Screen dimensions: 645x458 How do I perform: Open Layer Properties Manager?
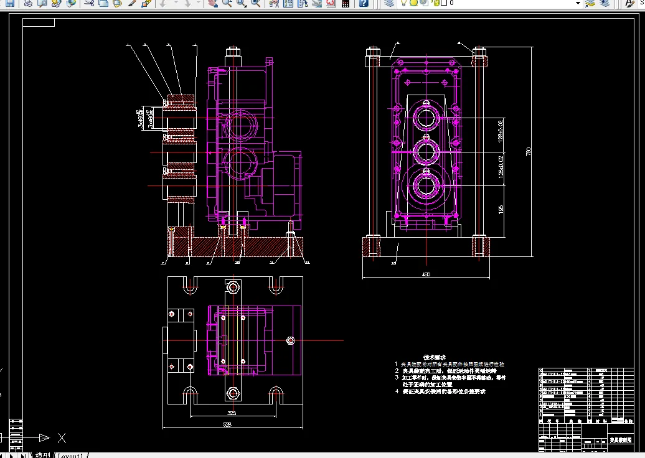388,3
